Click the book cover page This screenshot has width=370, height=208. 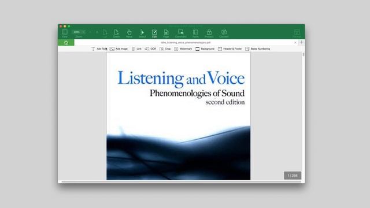point(179,116)
